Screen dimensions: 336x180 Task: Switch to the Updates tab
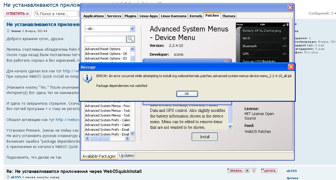[x=127, y=156]
